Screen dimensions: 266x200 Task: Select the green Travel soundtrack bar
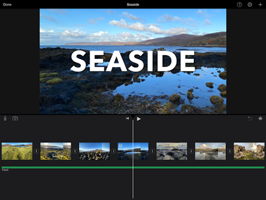tap(133, 168)
